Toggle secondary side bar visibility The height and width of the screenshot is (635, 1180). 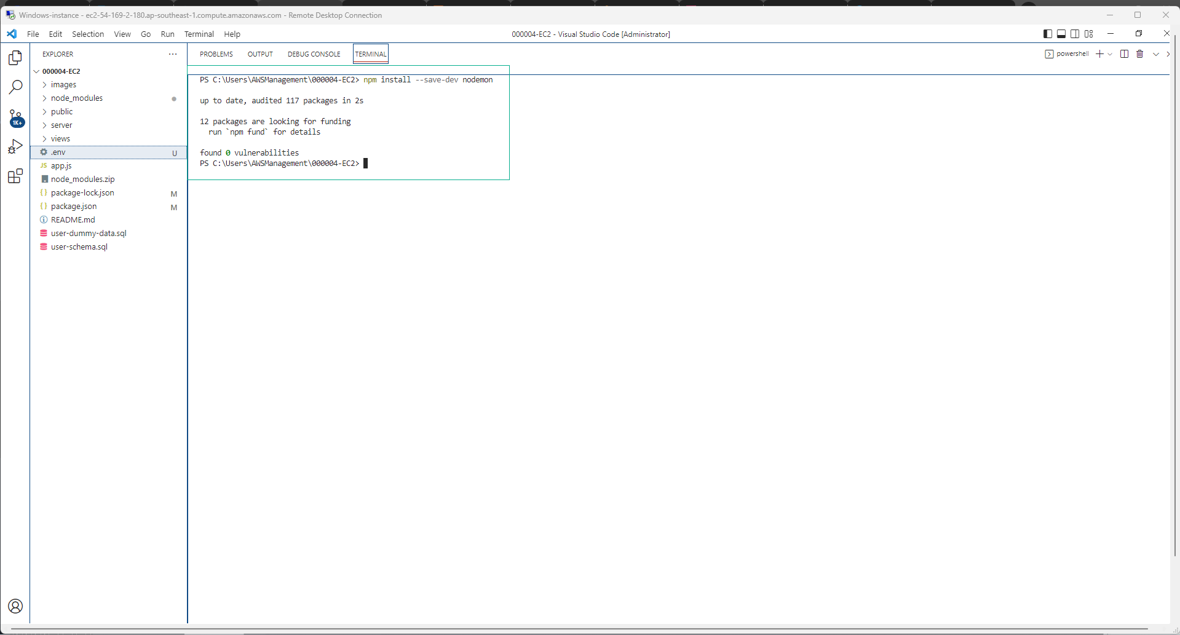tap(1075, 34)
